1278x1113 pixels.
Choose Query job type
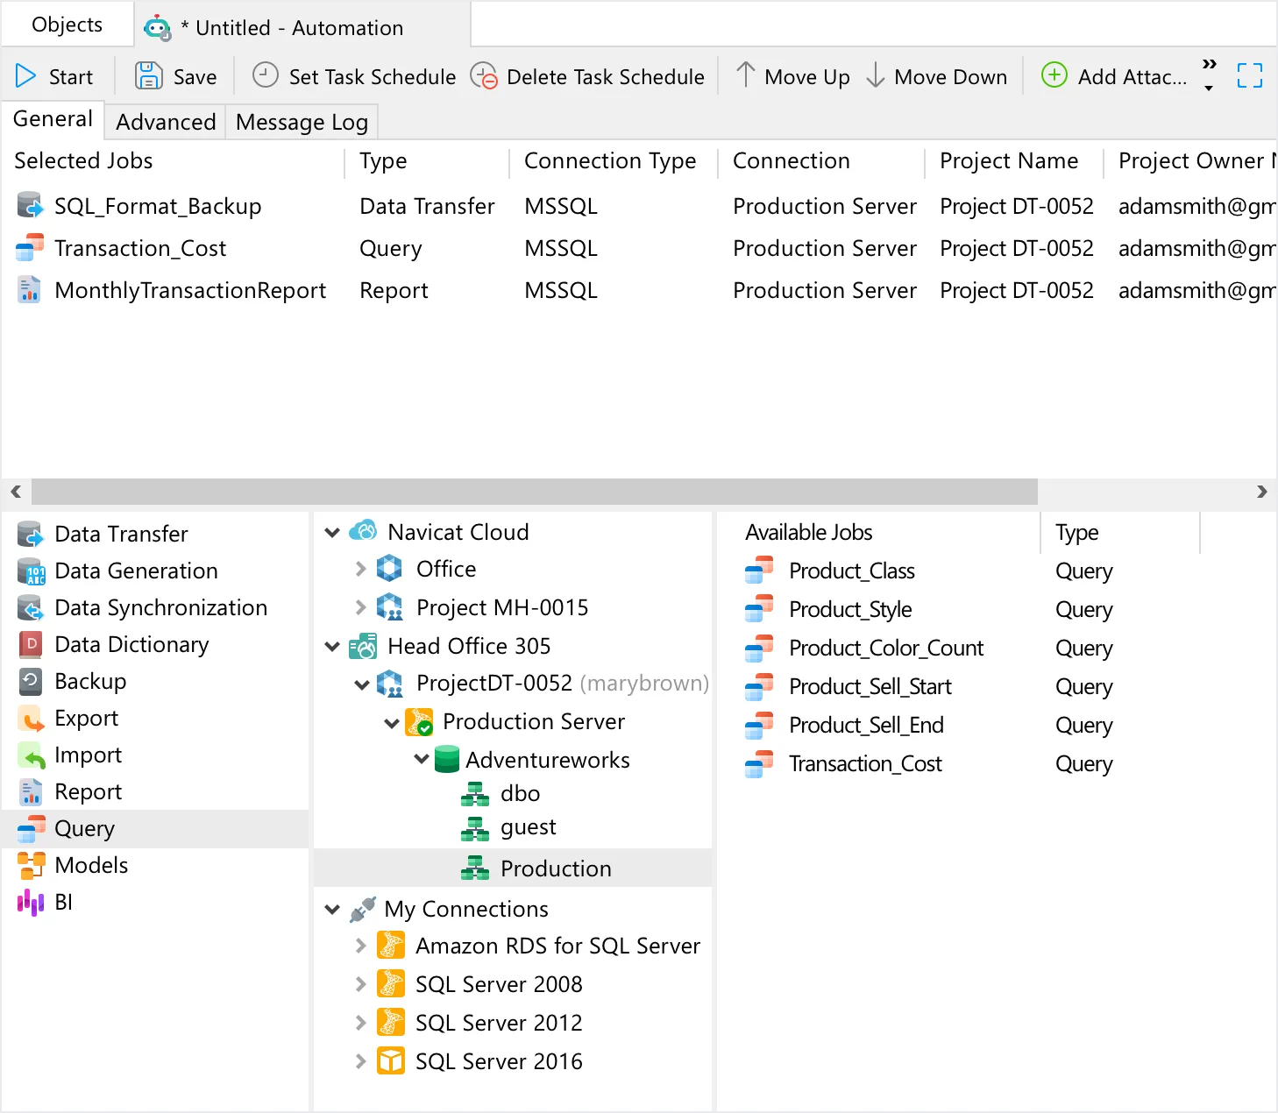coord(156,828)
